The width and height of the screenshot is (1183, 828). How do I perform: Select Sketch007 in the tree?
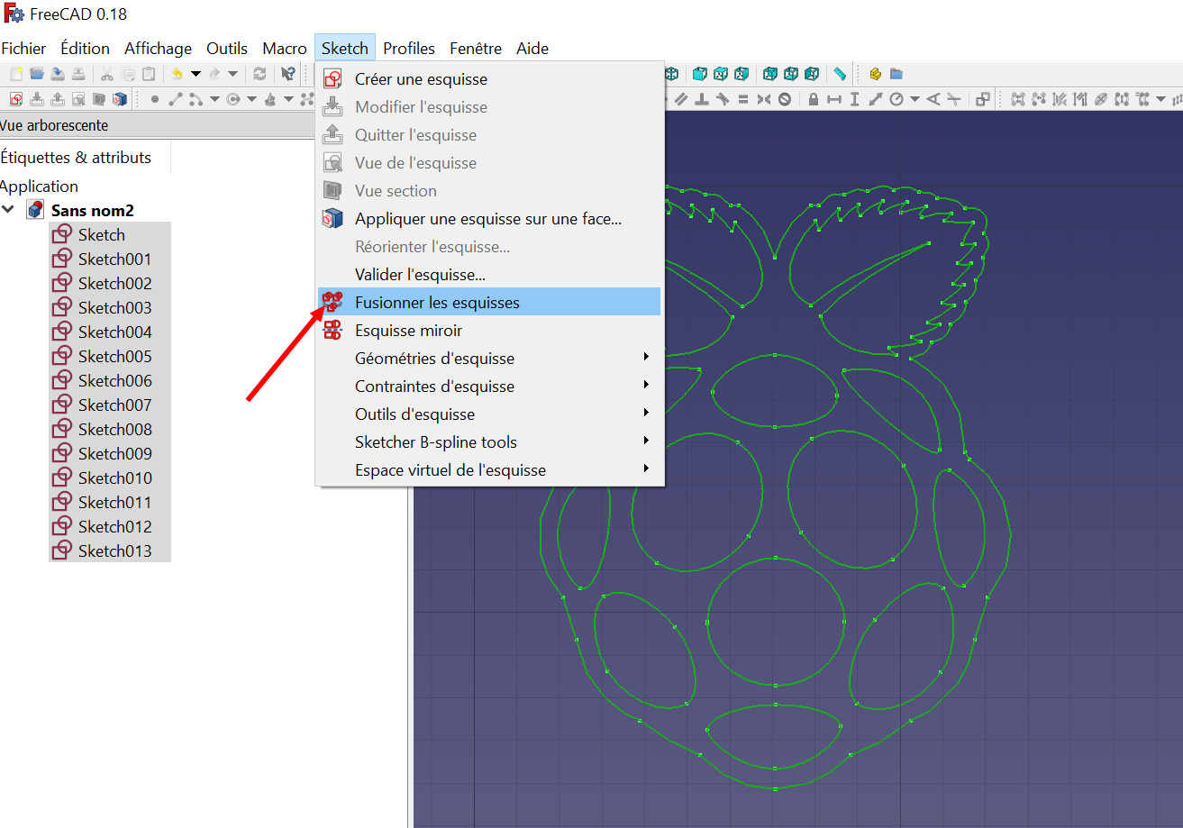(114, 405)
